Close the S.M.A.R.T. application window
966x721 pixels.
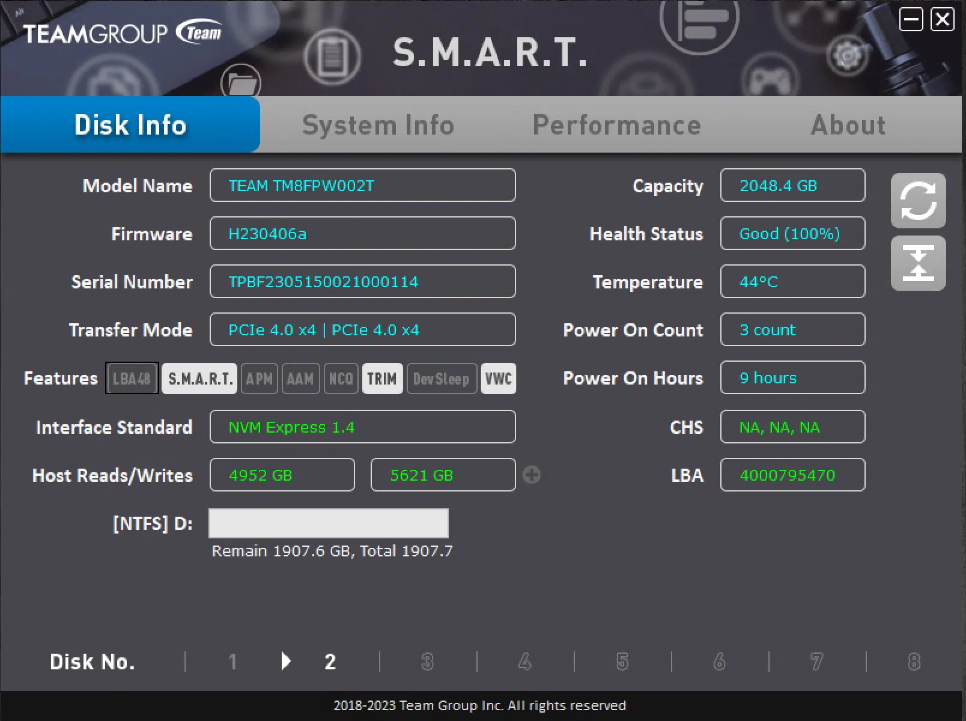click(x=942, y=20)
